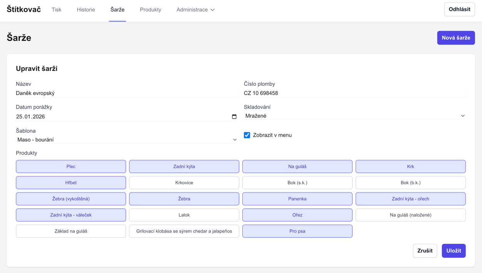This screenshot has width=482, height=273.
Task: Go to the Tisk tab
Action: pyautogui.click(x=56, y=10)
